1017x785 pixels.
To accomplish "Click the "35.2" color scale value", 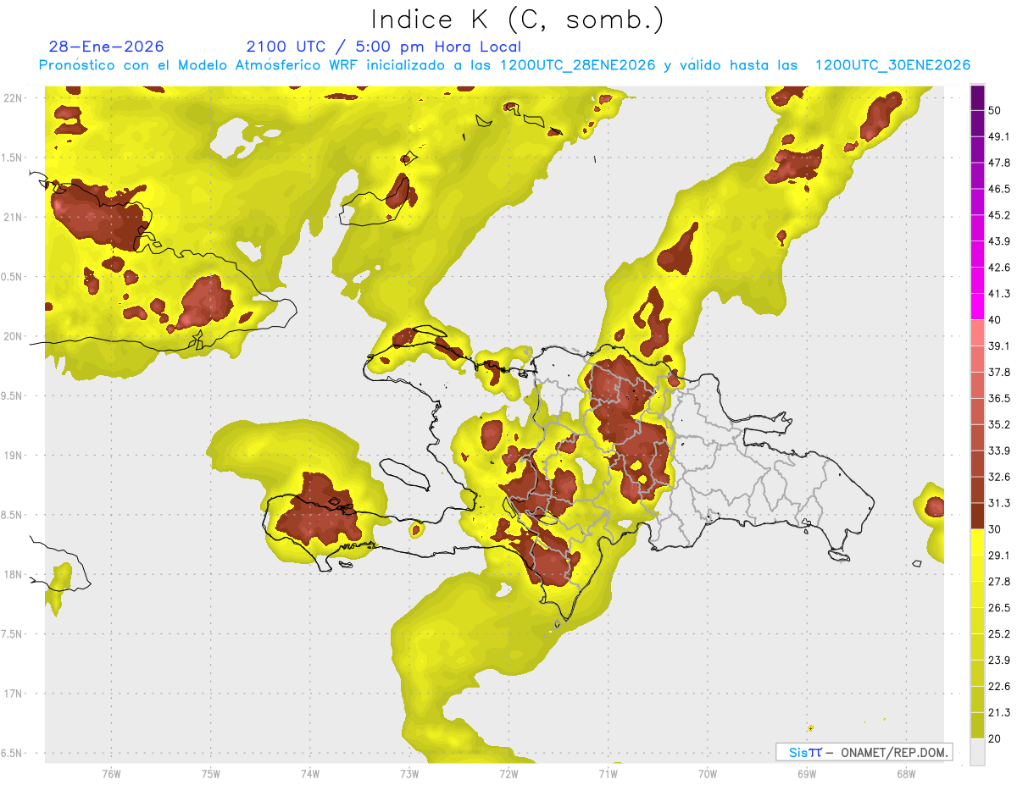I will [x=999, y=424].
